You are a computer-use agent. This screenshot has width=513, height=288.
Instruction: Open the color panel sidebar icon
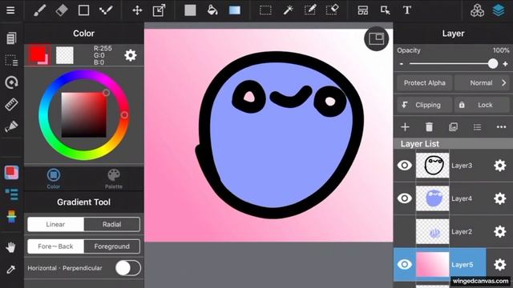coord(11,173)
